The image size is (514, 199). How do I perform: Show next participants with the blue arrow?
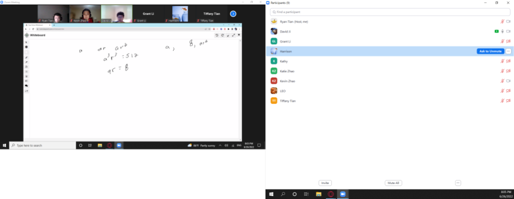tap(233, 14)
